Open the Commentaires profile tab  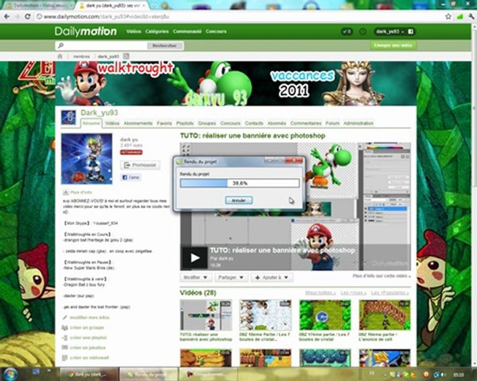pos(306,123)
